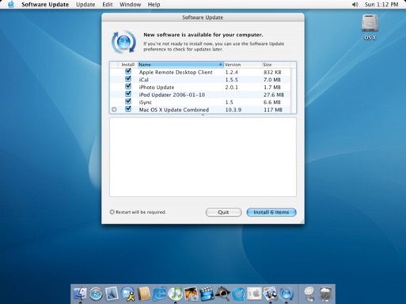Open Finder from the dock
The width and height of the screenshot is (406, 304).
coord(80,294)
